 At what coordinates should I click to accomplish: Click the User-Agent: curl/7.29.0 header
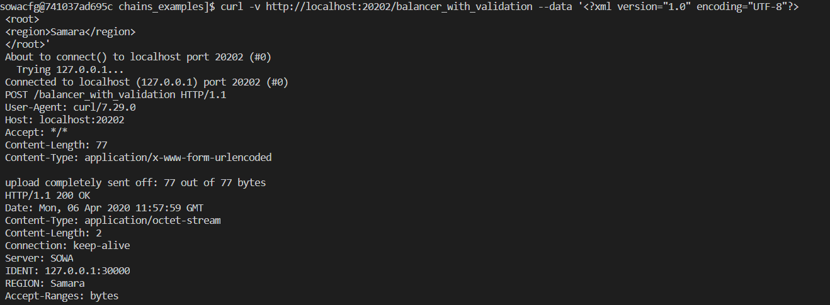(x=70, y=108)
